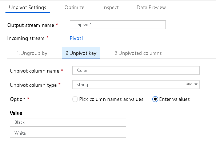Click the Output stream name label
216x155 pixels.
click(x=31, y=25)
